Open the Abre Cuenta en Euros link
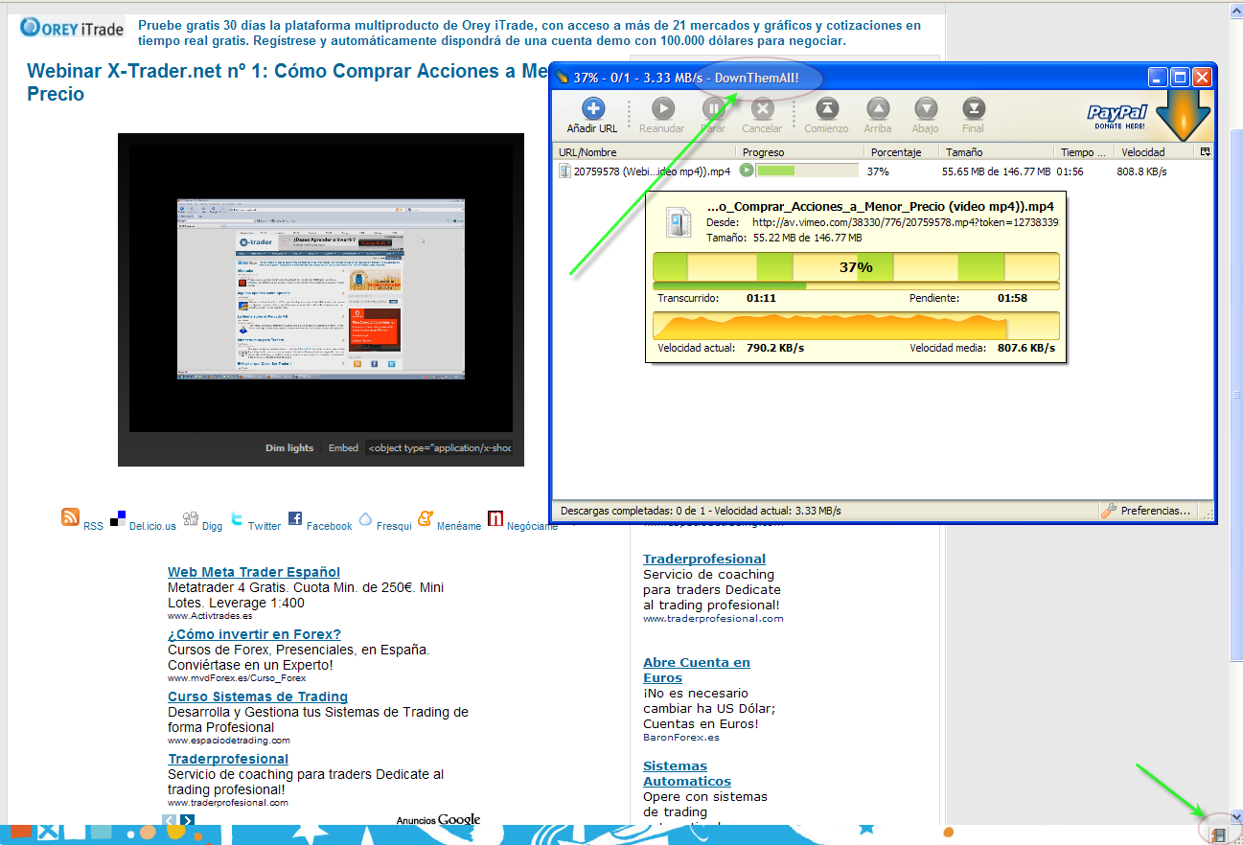Viewport: 1243px width, 845px height. (x=697, y=670)
